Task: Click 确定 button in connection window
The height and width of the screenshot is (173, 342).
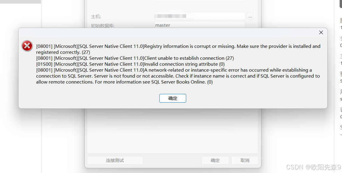Action: pos(215,161)
